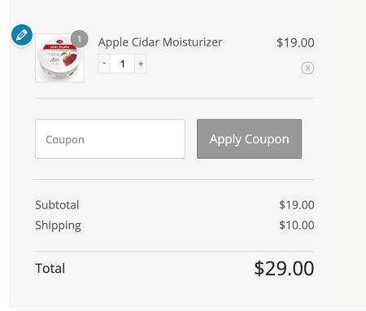The image size is (366, 311).
Task: Click the apple picture on the jar
Action: click(70, 59)
